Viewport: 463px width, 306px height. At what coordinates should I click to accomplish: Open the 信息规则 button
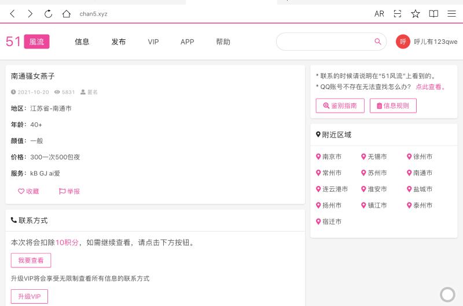click(x=393, y=106)
